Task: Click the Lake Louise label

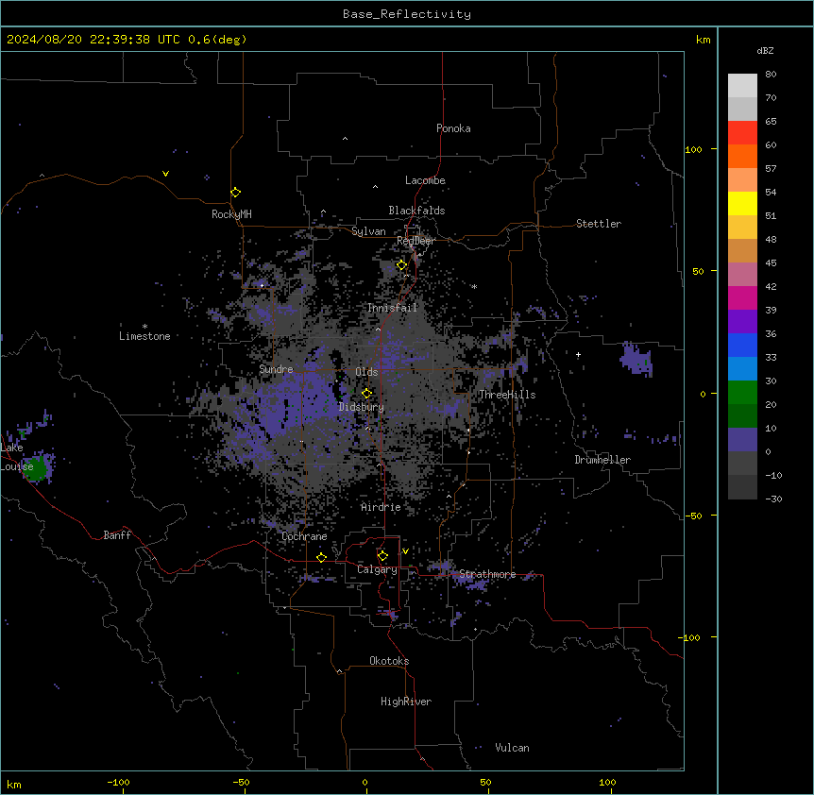Action: 17,457
